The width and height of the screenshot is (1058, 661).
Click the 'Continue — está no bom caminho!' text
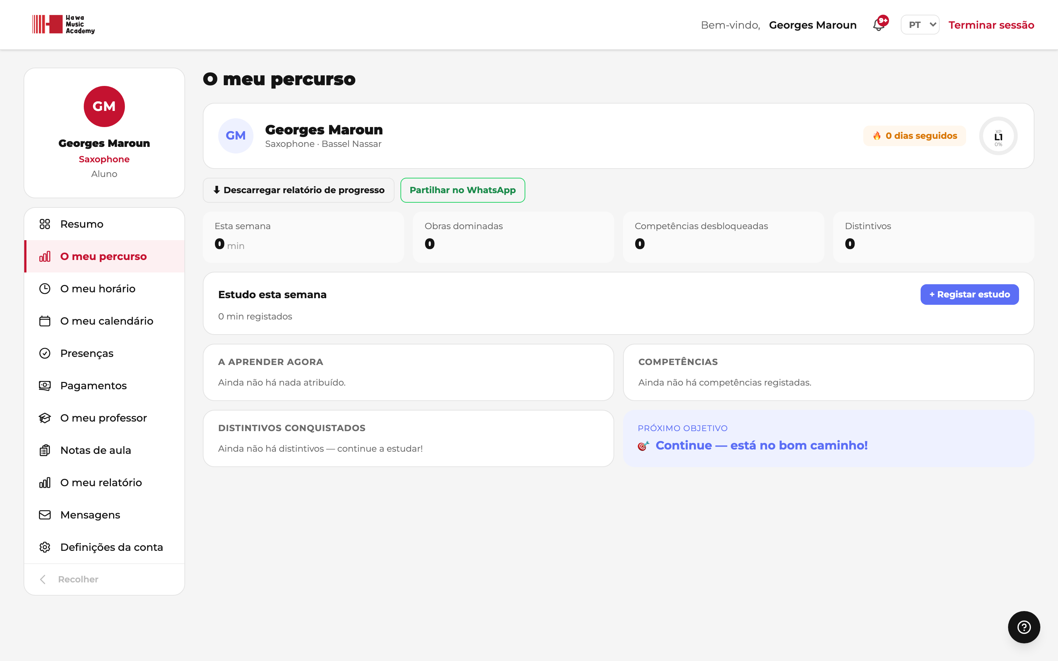(762, 445)
